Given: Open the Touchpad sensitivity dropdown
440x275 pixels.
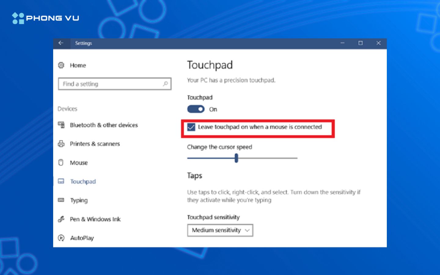Looking at the screenshot, I should [x=220, y=230].
